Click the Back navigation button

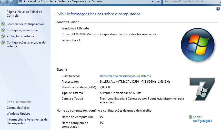point(3,1)
